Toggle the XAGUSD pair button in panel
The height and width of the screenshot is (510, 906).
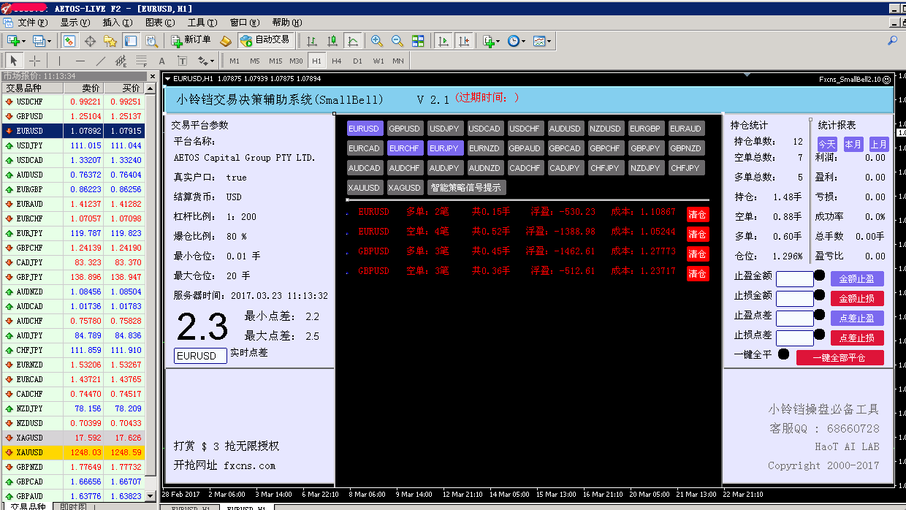(x=404, y=188)
